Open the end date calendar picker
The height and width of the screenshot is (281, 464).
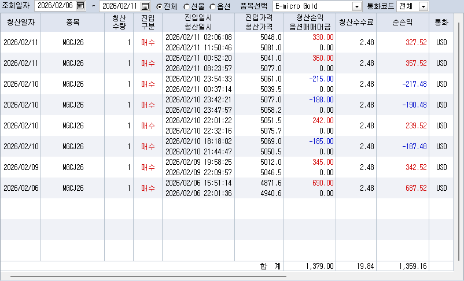(x=145, y=6)
